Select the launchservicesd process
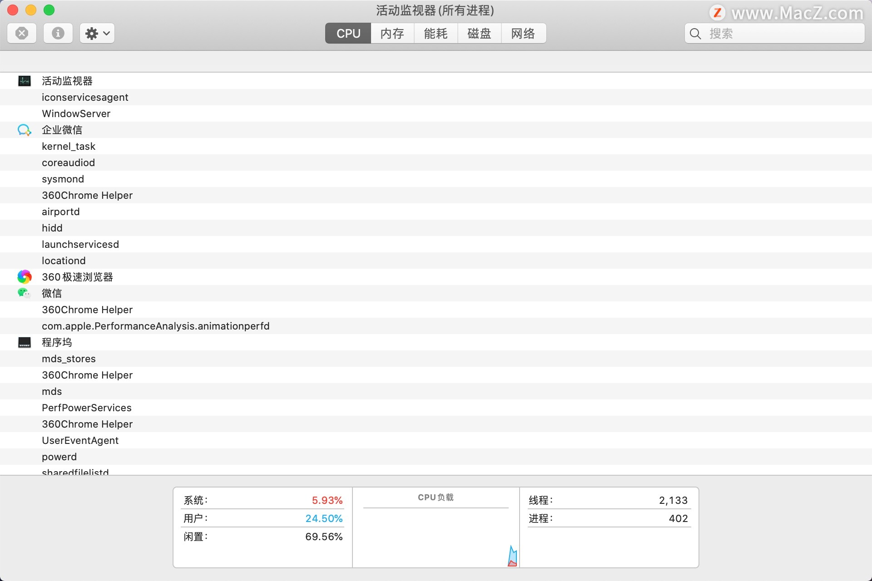 point(436,244)
